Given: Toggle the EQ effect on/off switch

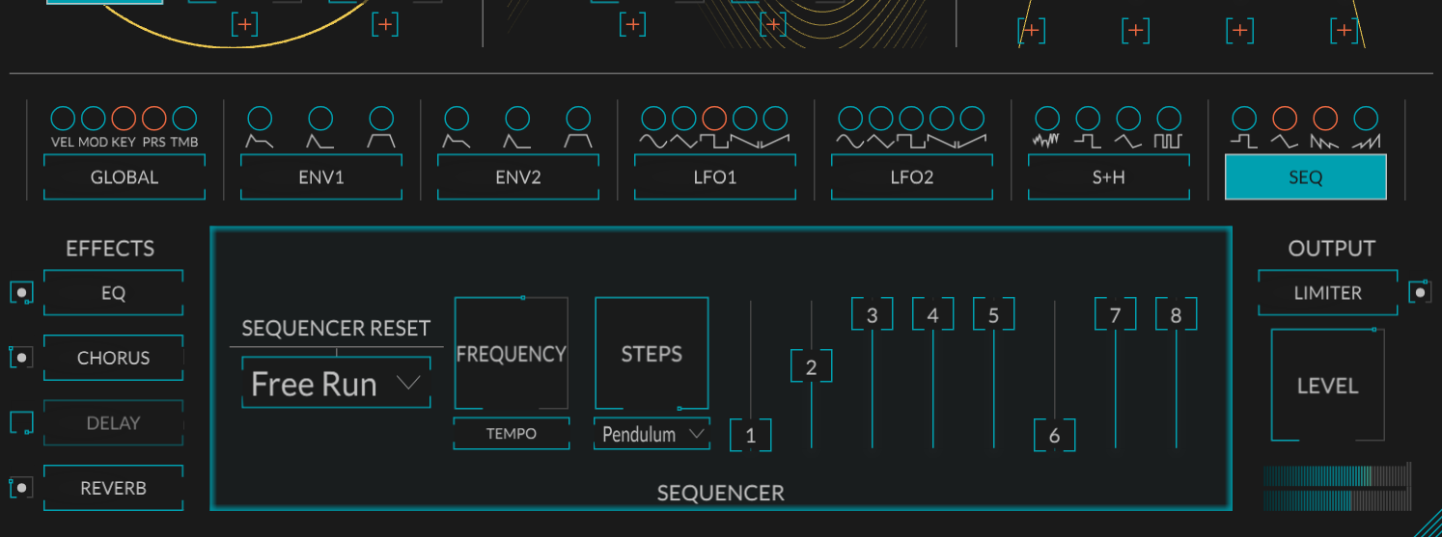Looking at the screenshot, I should pos(21,293).
